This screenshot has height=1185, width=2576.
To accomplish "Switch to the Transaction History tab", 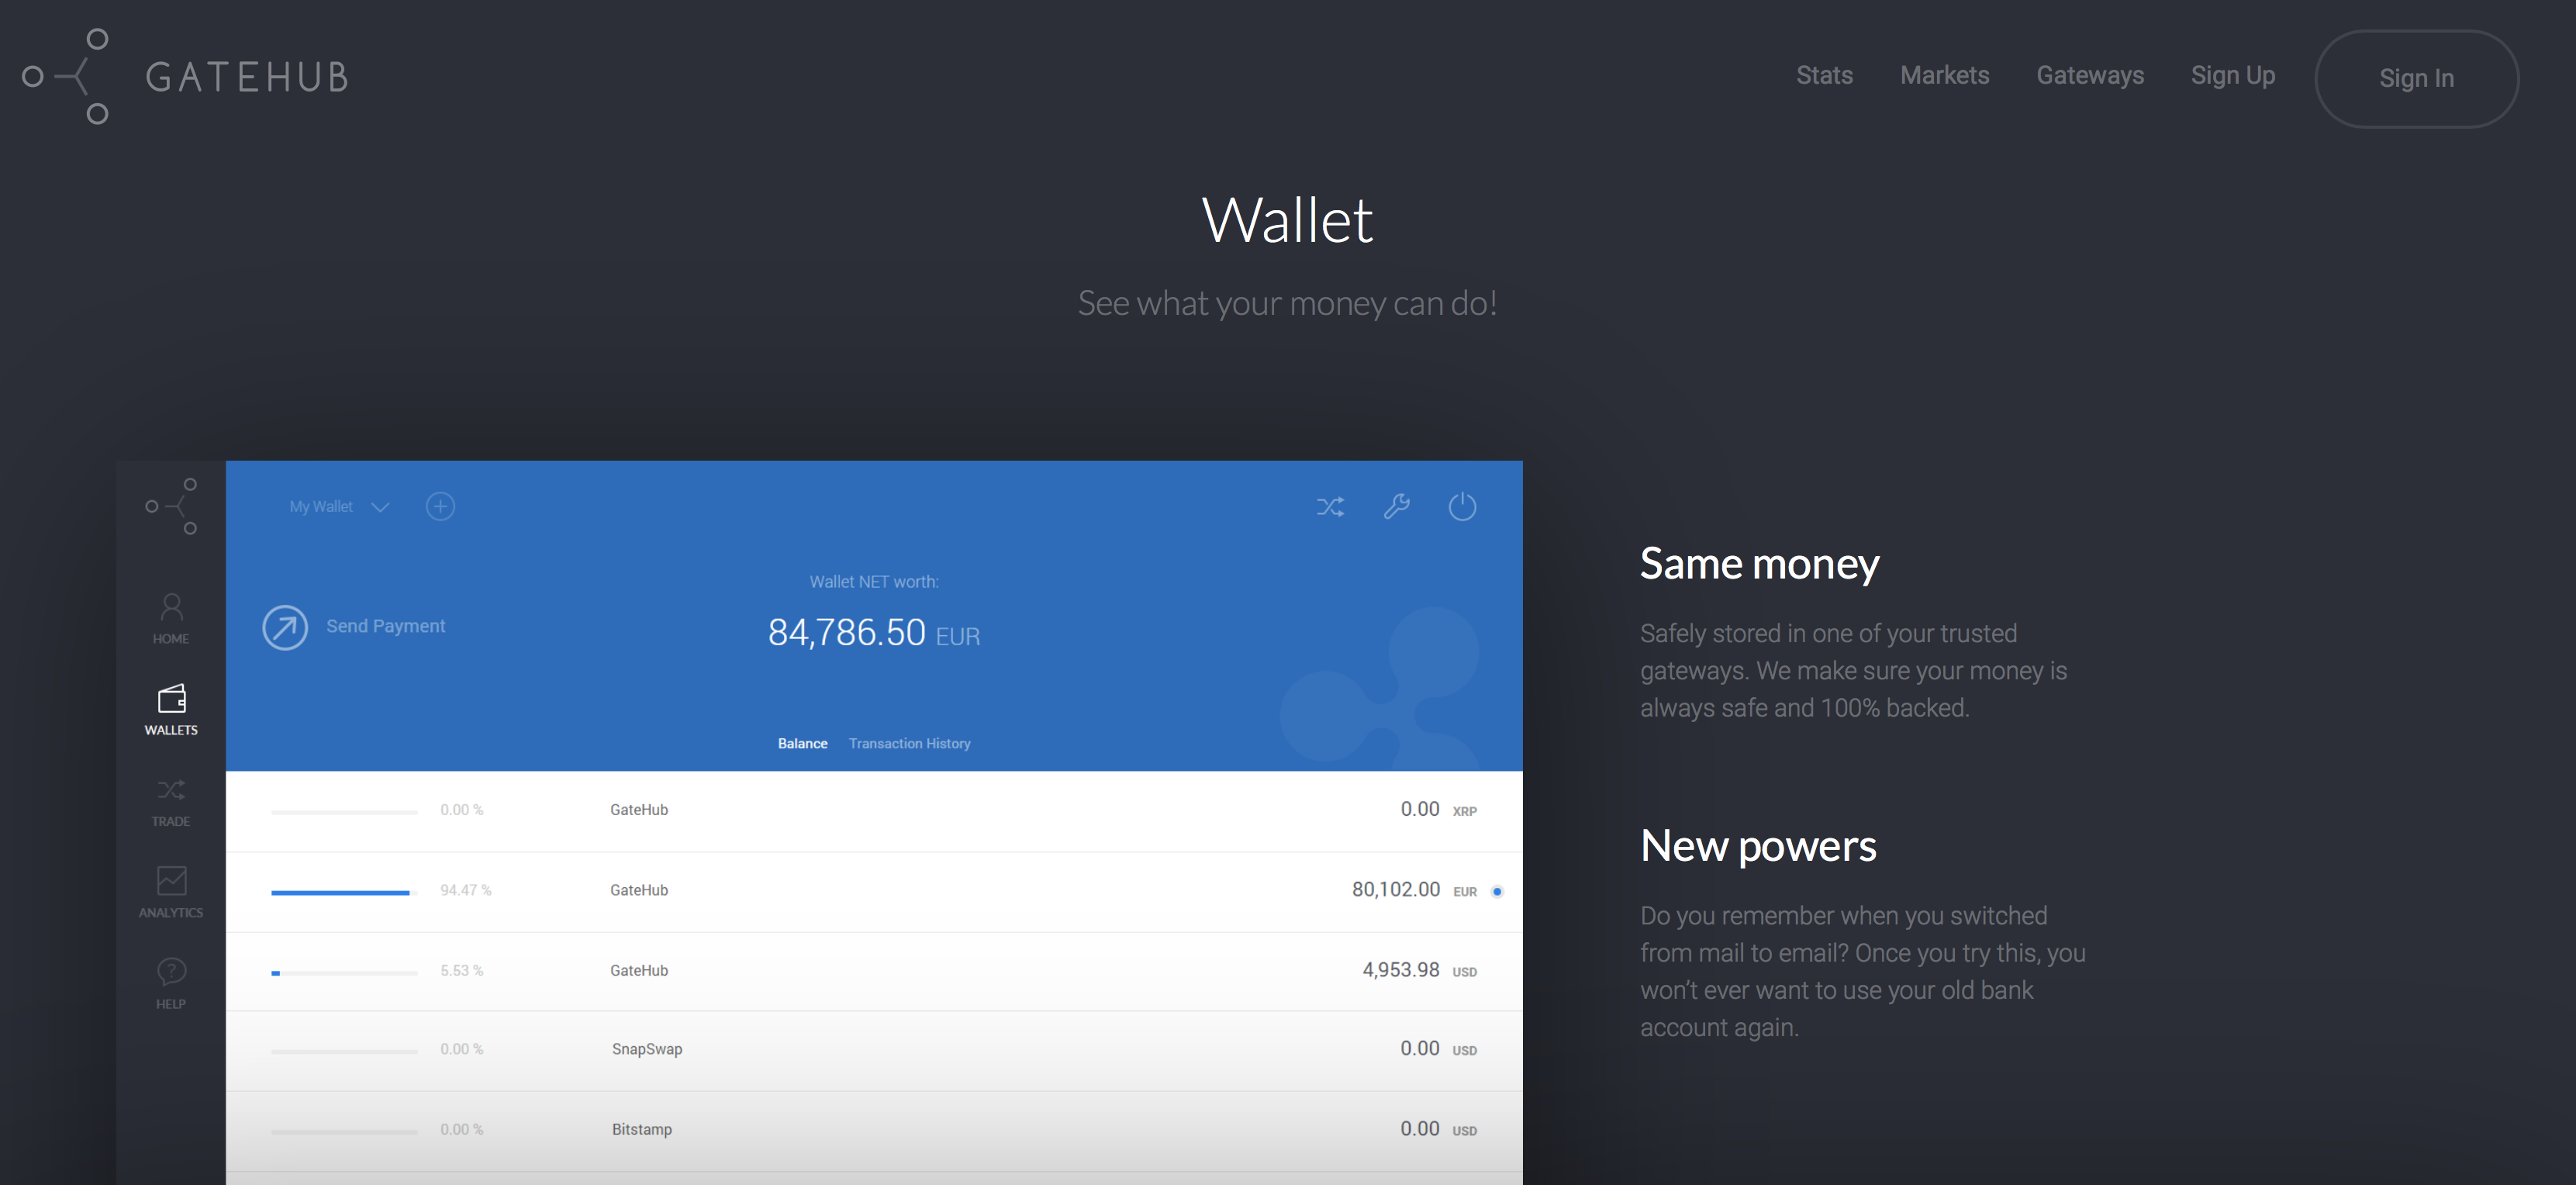I will click(x=909, y=743).
